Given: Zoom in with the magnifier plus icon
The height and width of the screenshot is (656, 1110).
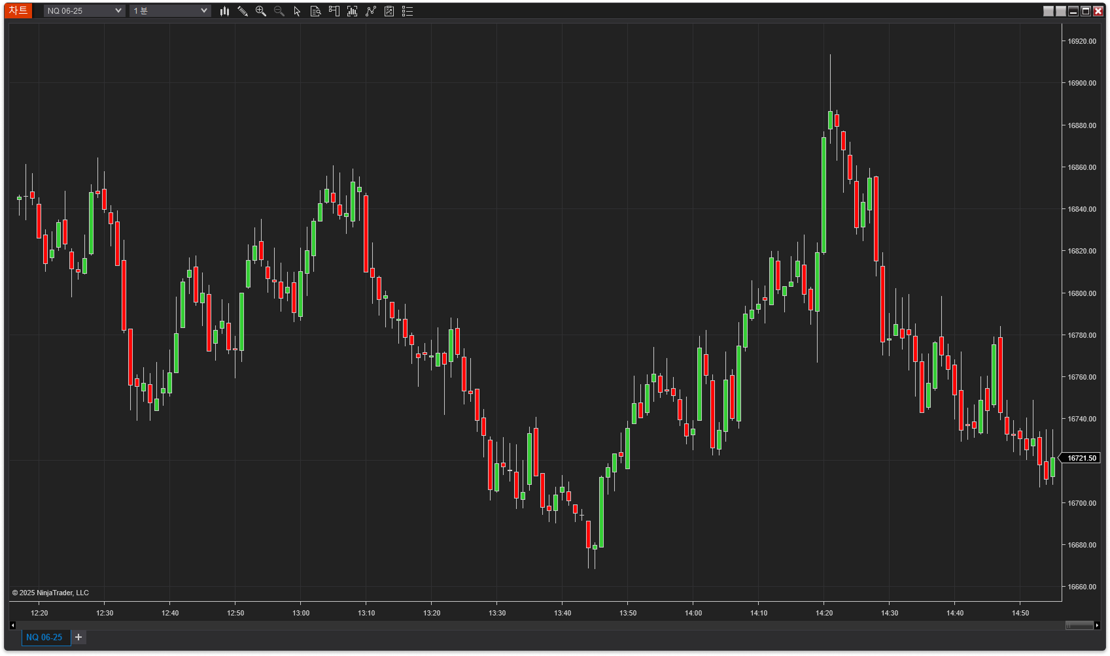Looking at the screenshot, I should [261, 11].
